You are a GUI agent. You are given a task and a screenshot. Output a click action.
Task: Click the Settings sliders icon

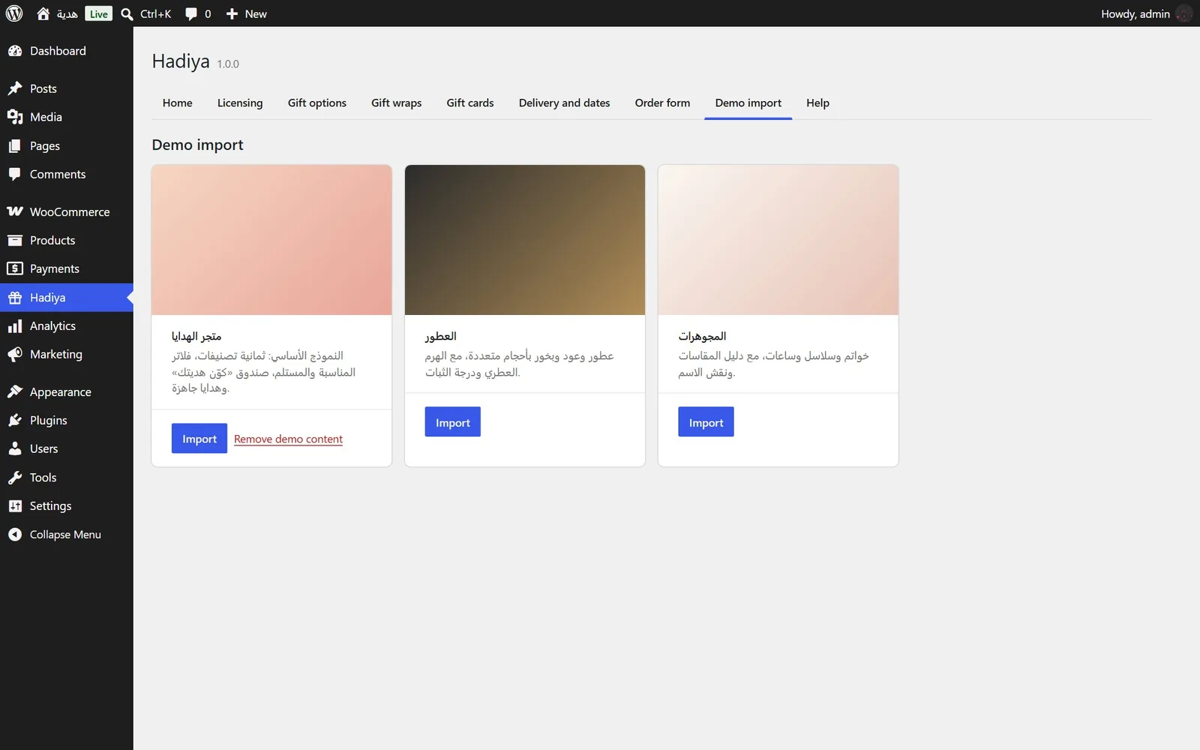pyautogui.click(x=15, y=505)
